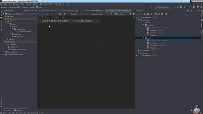Open the Comma-separated CSV extractor dropdown
The width and height of the screenshot is (203, 114).
click(98, 14)
